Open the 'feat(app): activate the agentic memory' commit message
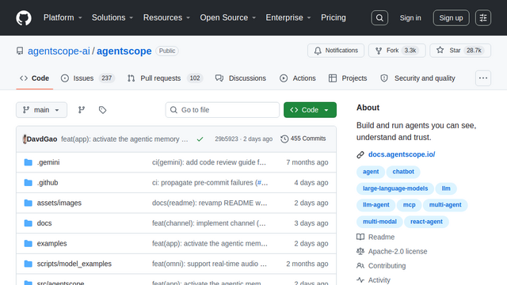507x285 pixels. pos(124,139)
